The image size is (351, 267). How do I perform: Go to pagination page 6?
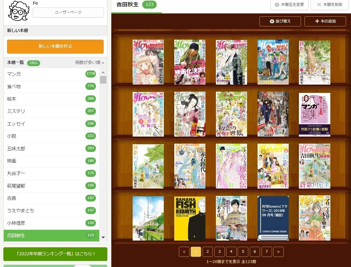[255, 252]
